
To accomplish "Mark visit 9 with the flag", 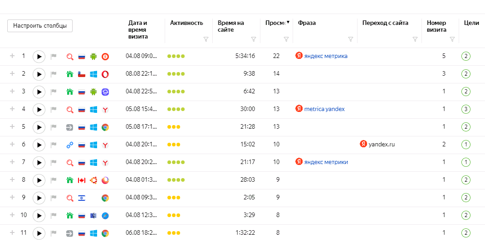I will coord(54,198).
